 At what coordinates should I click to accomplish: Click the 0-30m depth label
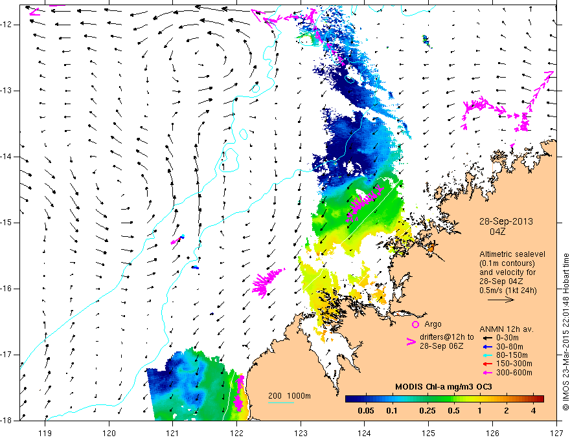coord(507,338)
